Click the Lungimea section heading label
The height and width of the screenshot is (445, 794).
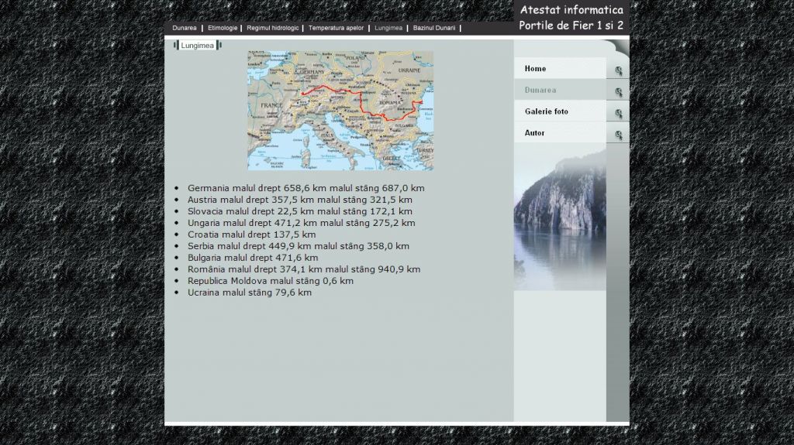197,46
